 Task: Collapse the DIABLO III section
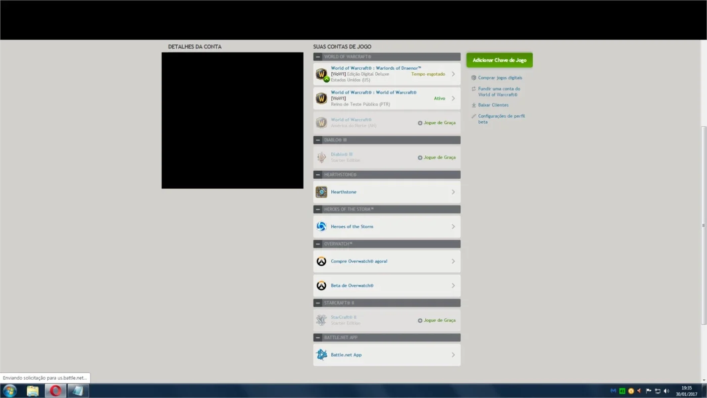[x=318, y=140]
